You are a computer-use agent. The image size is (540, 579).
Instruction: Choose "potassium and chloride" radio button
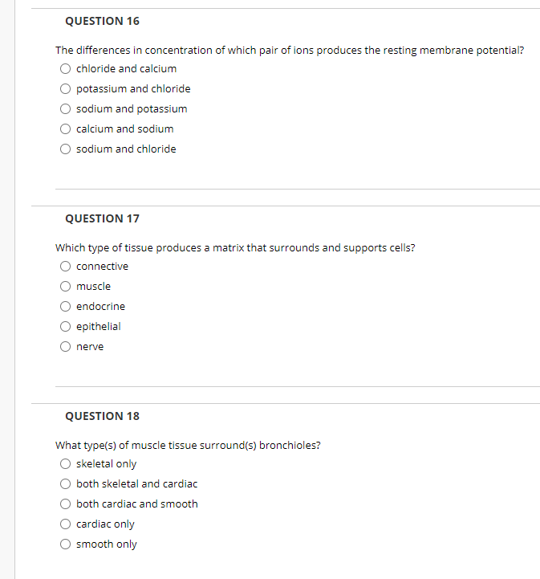[x=65, y=88]
